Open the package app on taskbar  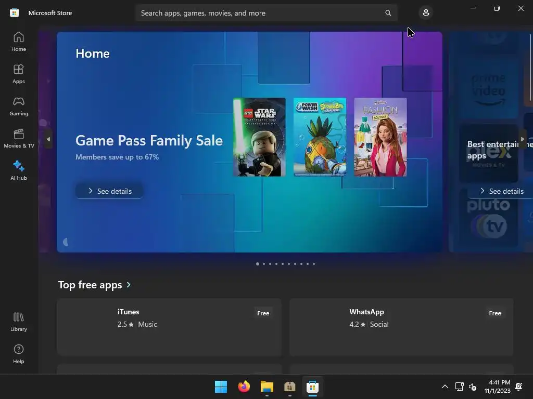pyautogui.click(x=289, y=387)
